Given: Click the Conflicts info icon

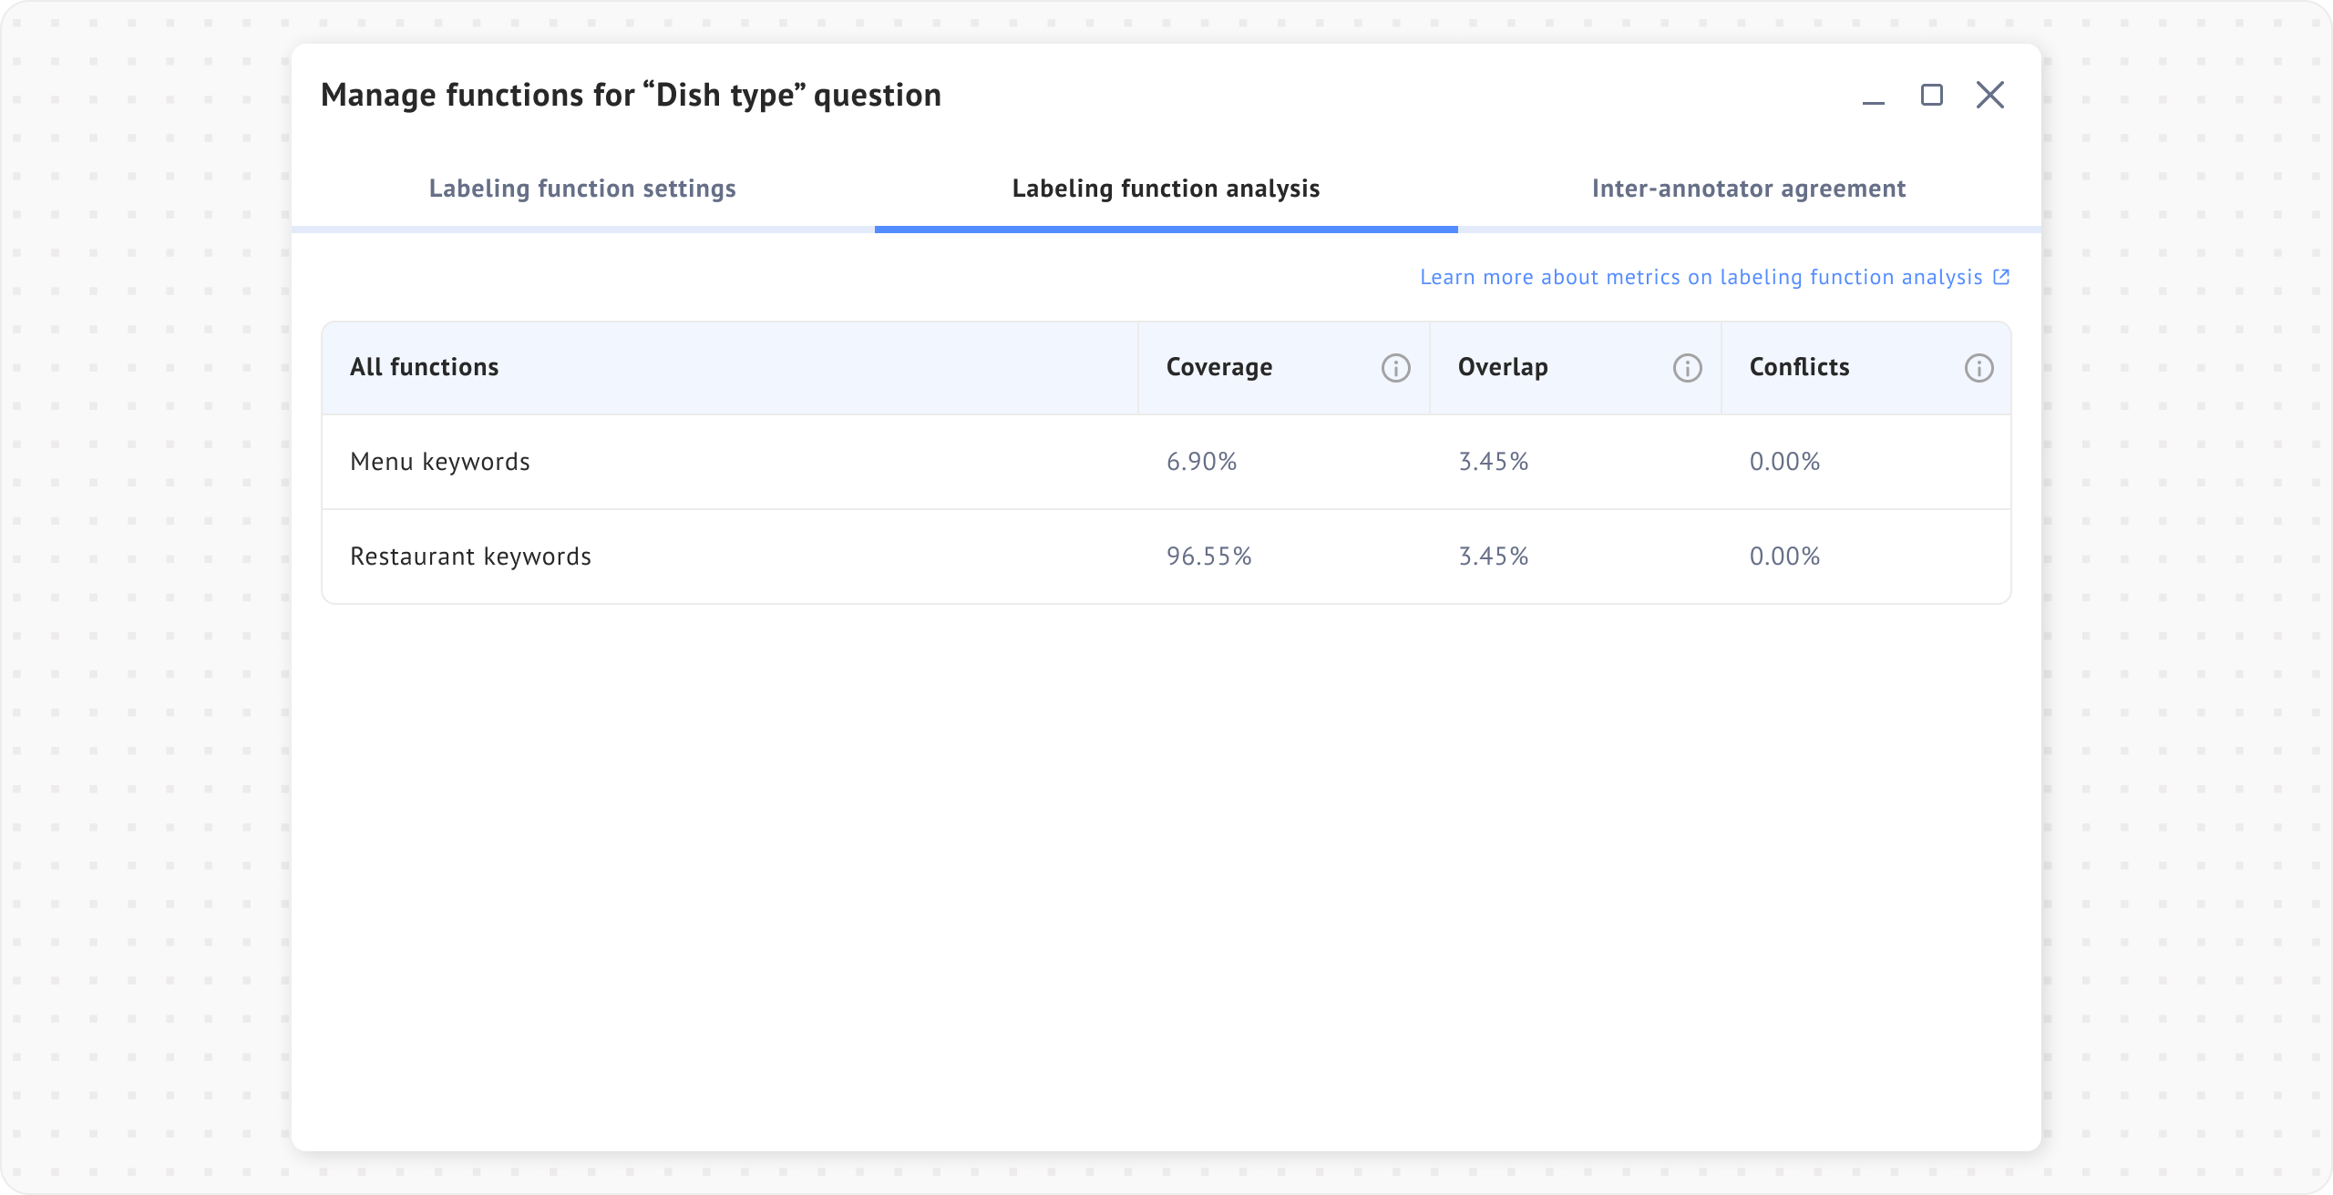Looking at the screenshot, I should click(1978, 368).
